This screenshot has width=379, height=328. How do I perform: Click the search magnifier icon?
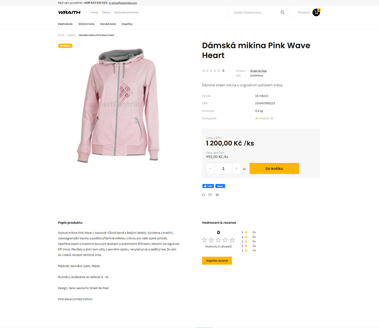click(x=282, y=12)
